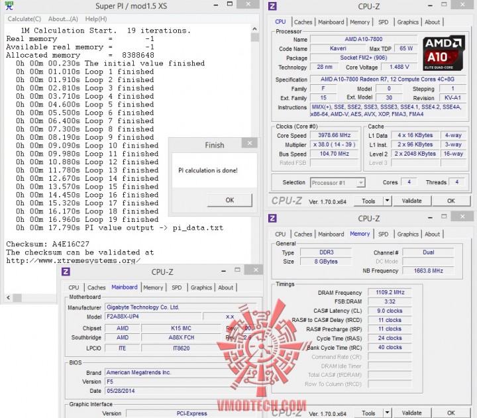Click the CPU-Z logo icon in Mainboard window

tap(66, 272)
